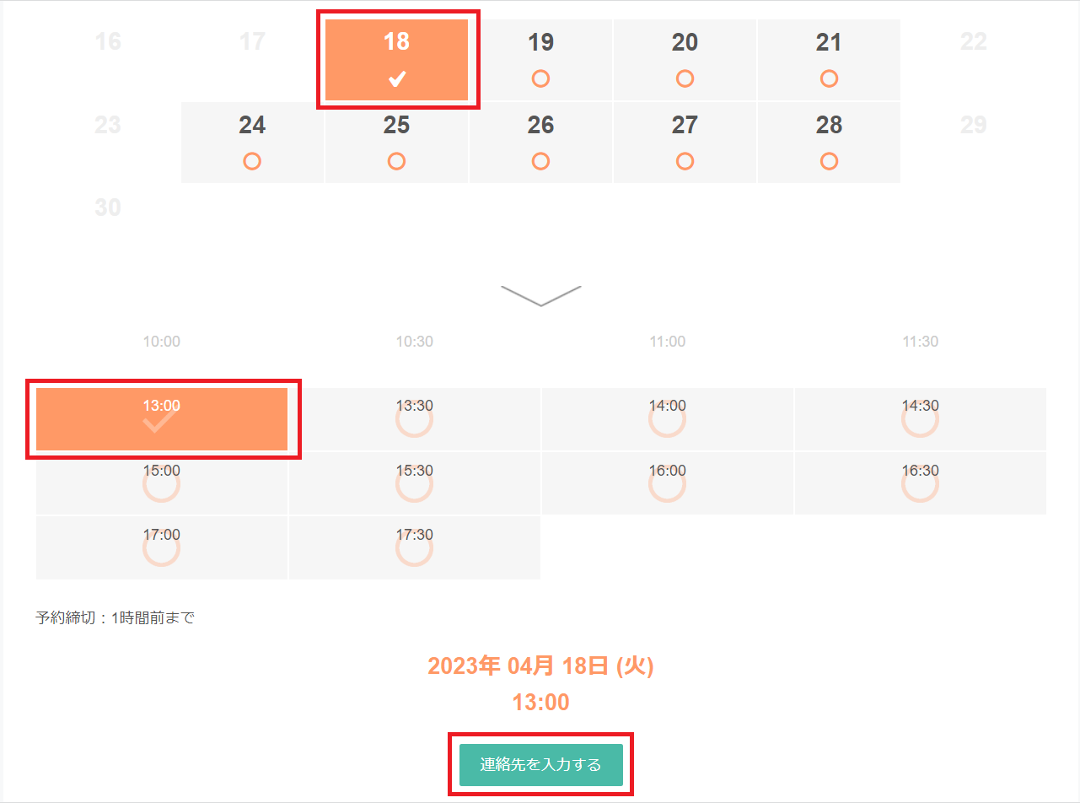Toggle the selected date 18 cell

coord(396,60)
